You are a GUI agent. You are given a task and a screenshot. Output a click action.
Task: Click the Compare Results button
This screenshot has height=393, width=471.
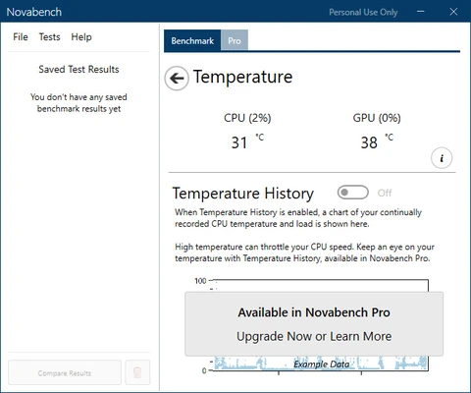[65, 372]
